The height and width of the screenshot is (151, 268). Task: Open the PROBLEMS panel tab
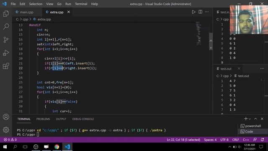point(43,119)
